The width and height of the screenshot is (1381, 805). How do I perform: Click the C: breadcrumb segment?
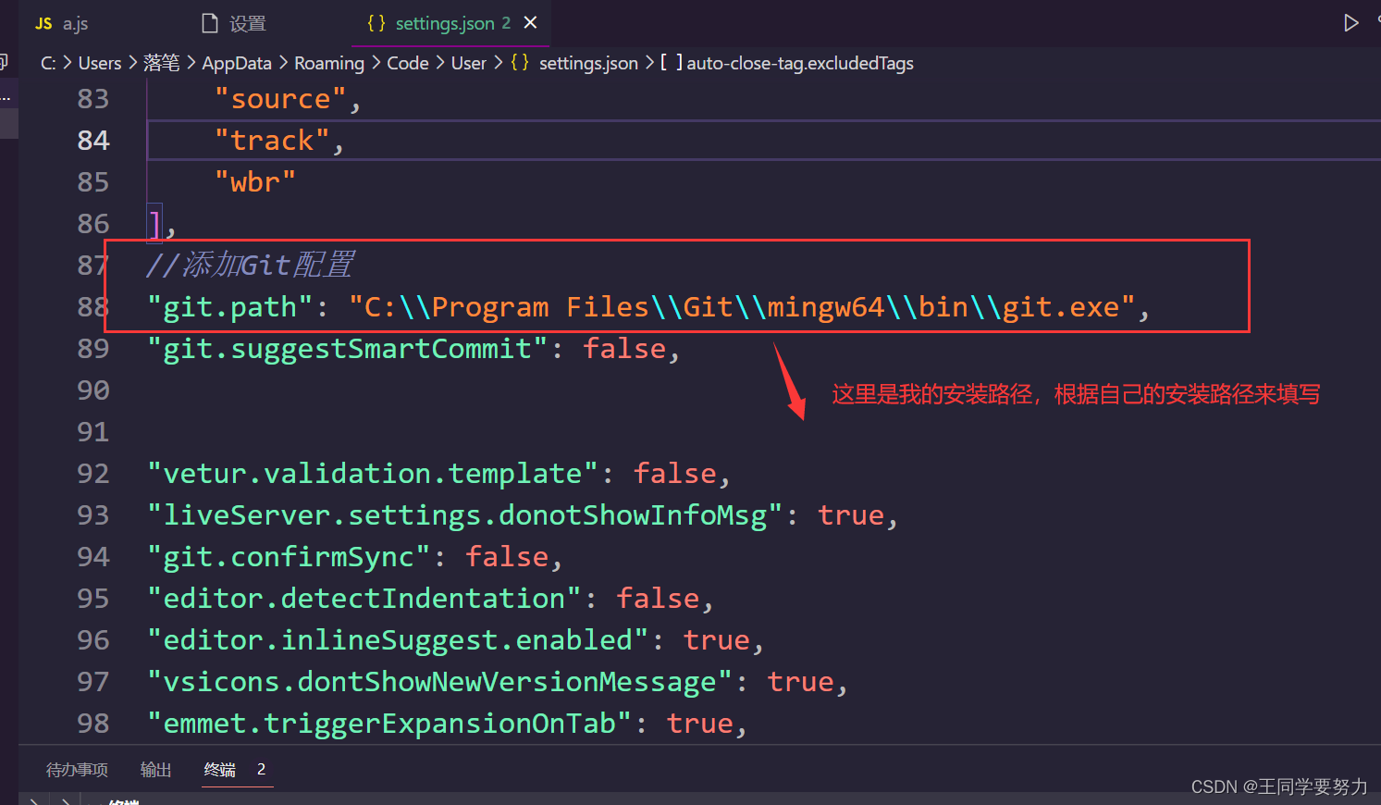[48, 63]
